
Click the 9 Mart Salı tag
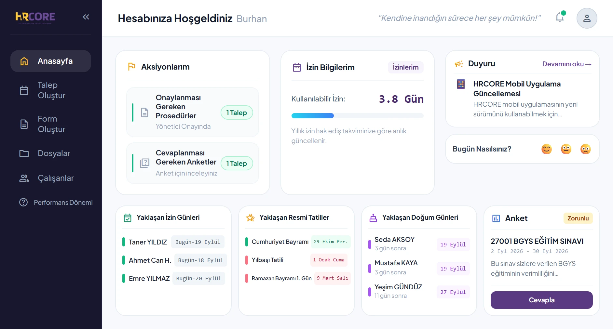[x=333, y=278]
